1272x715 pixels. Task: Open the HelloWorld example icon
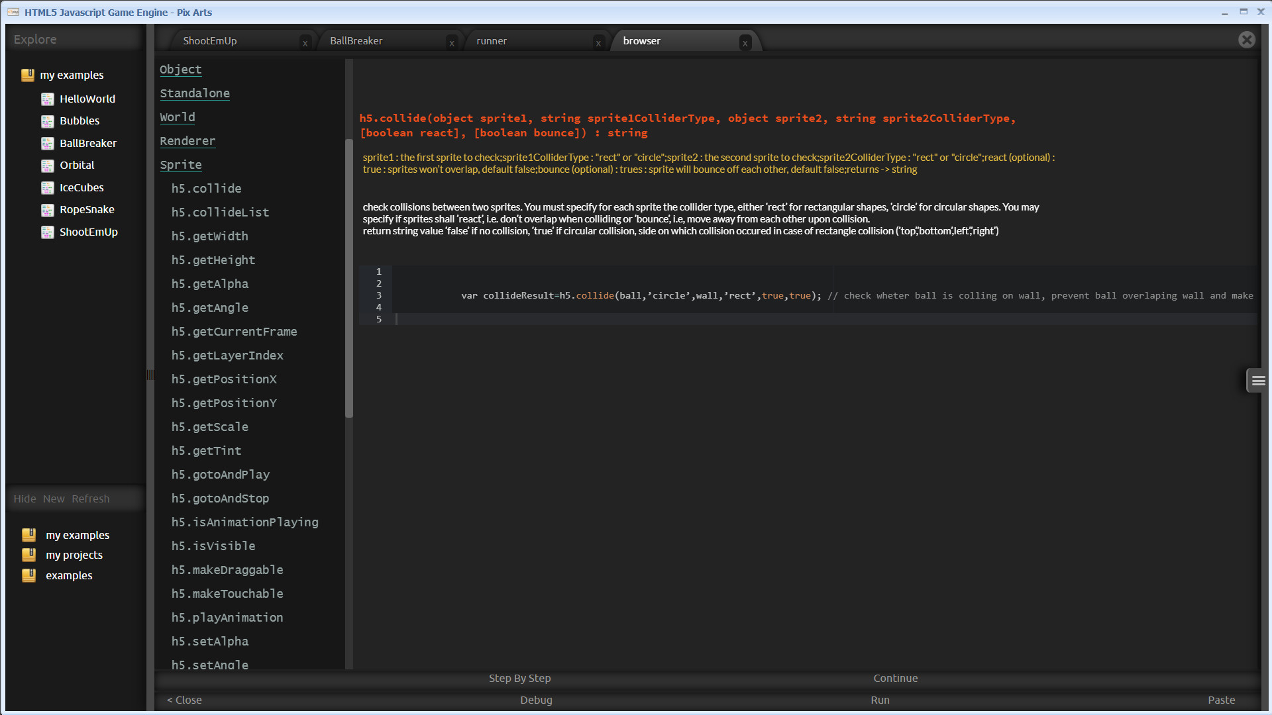click(47, 99)
